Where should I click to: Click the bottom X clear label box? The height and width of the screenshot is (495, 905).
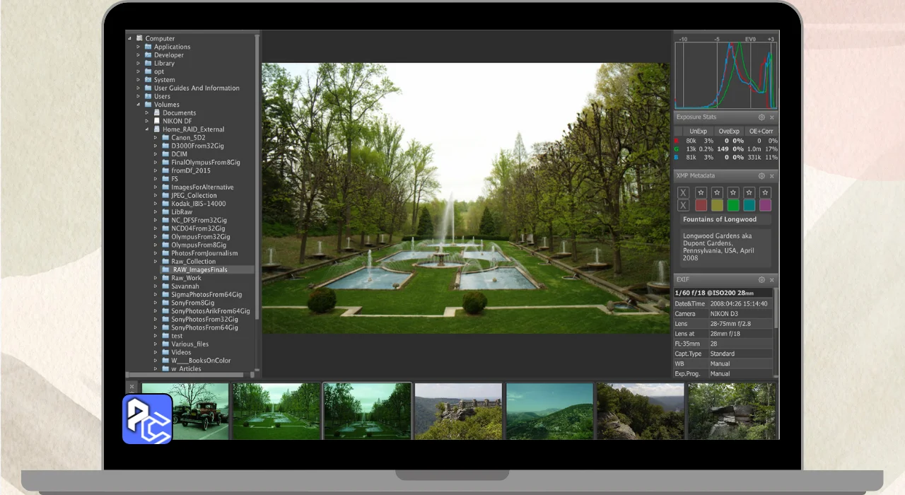(683, 206)
